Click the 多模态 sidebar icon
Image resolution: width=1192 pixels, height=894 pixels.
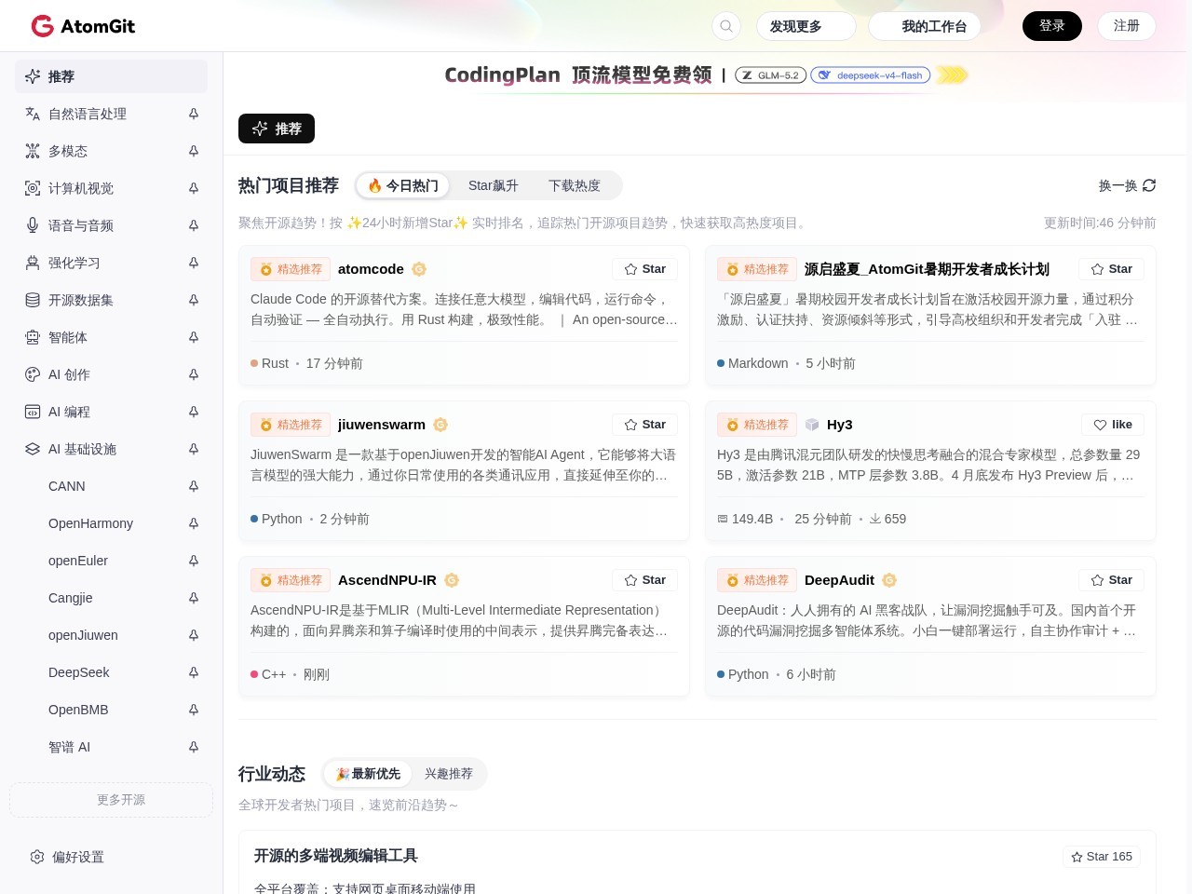(x=33, y=151)
